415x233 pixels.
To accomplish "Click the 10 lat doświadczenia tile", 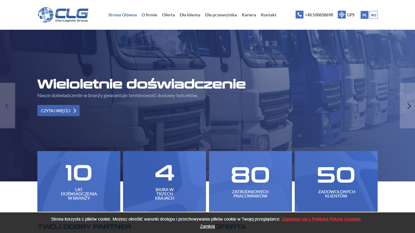I will [x=79, y=181].
